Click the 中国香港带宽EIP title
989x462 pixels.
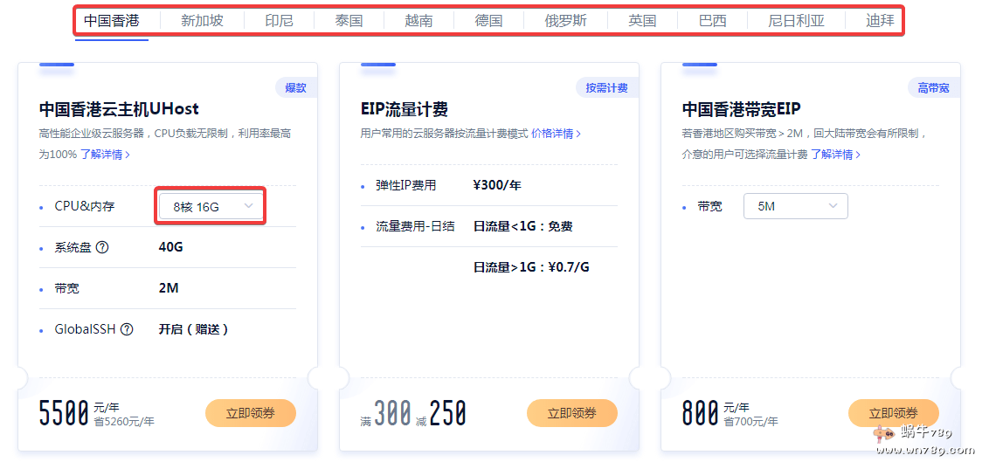point(741,109)
